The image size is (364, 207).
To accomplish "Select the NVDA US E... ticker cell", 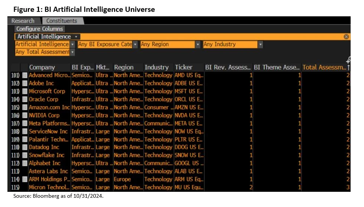I will click(189, 115).
